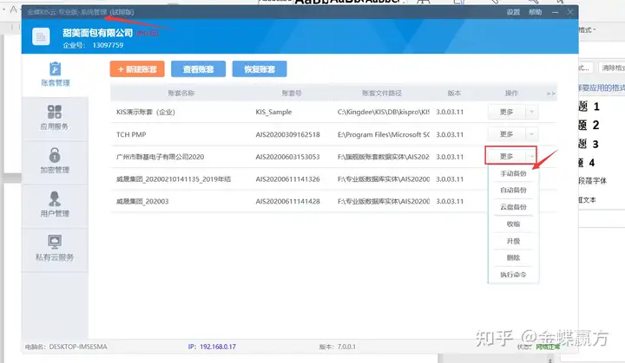Select the 广州市群基电子有限公司2020 row name
This screenshot has width=625, height=363.
pos(161,157)
